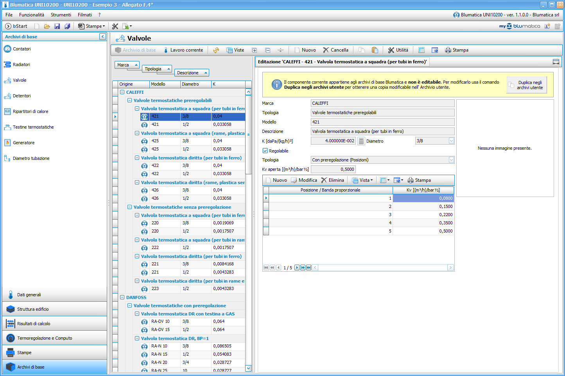This screenshot has width=565, height=376.
Task: Open the Diametro 3/8 dropdown
Action: (x=452, y=141)
